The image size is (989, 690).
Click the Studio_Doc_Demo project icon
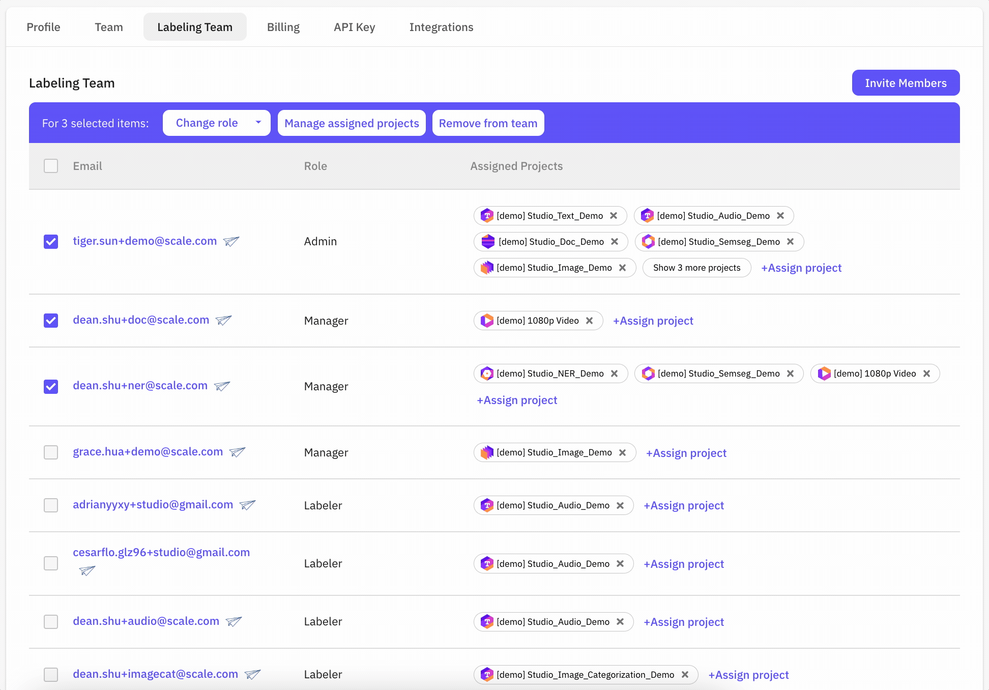[488, 242]
